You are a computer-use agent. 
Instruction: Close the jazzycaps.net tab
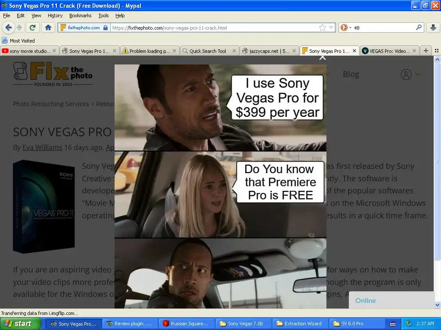294,51
